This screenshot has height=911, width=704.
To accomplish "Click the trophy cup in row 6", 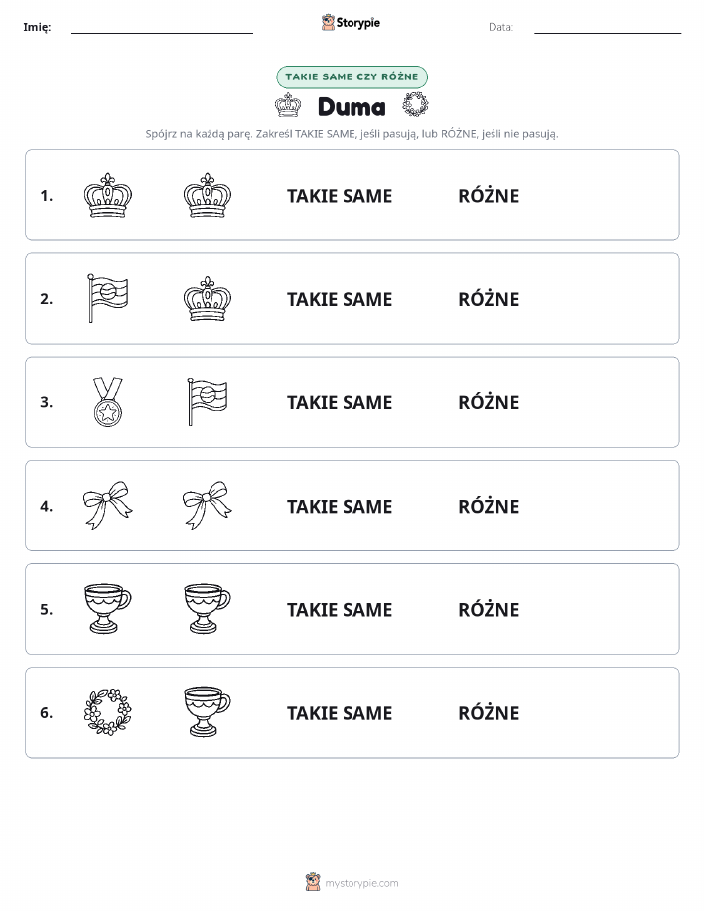I will [x=207, y=712].
